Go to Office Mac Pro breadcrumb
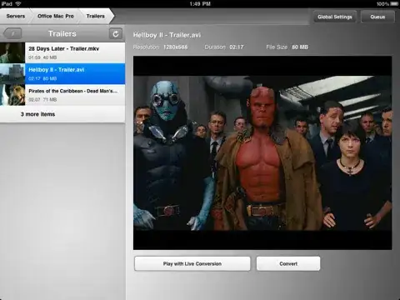This screenshot has width=400, height=300. 56,16
